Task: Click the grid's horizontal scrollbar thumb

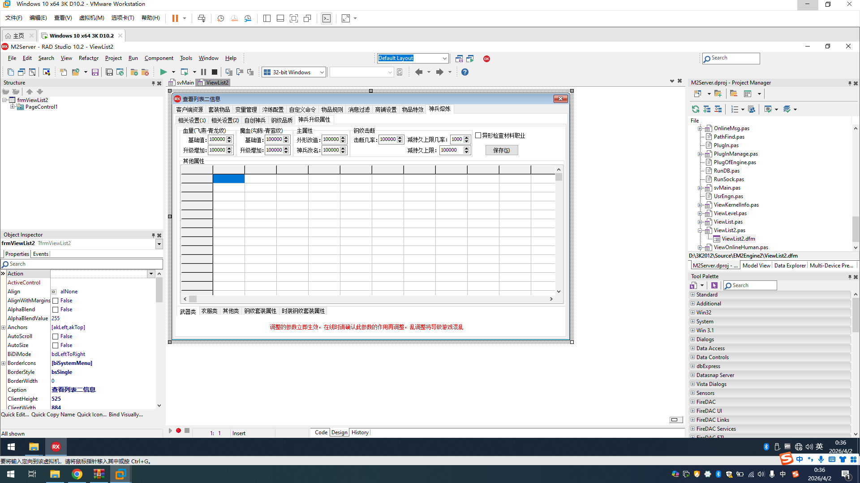Action: [193, 299]
